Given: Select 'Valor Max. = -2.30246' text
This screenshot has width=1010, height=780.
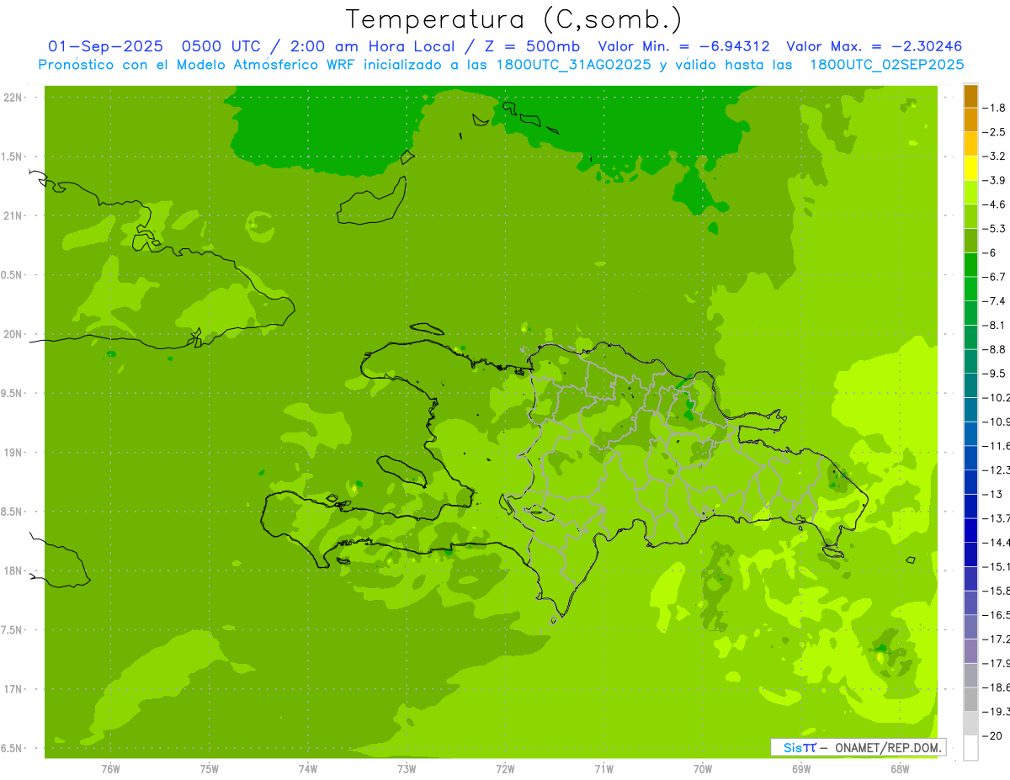Looking at the screenshot, I should click(x=874, y=46).
